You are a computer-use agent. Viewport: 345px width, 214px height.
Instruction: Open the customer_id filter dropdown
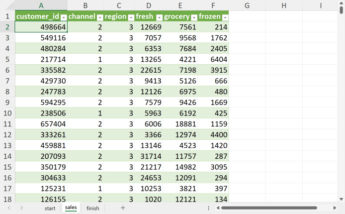coord(64,17)
